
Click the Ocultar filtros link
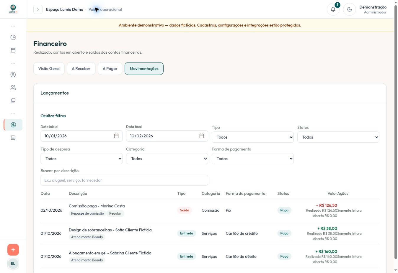53,116
